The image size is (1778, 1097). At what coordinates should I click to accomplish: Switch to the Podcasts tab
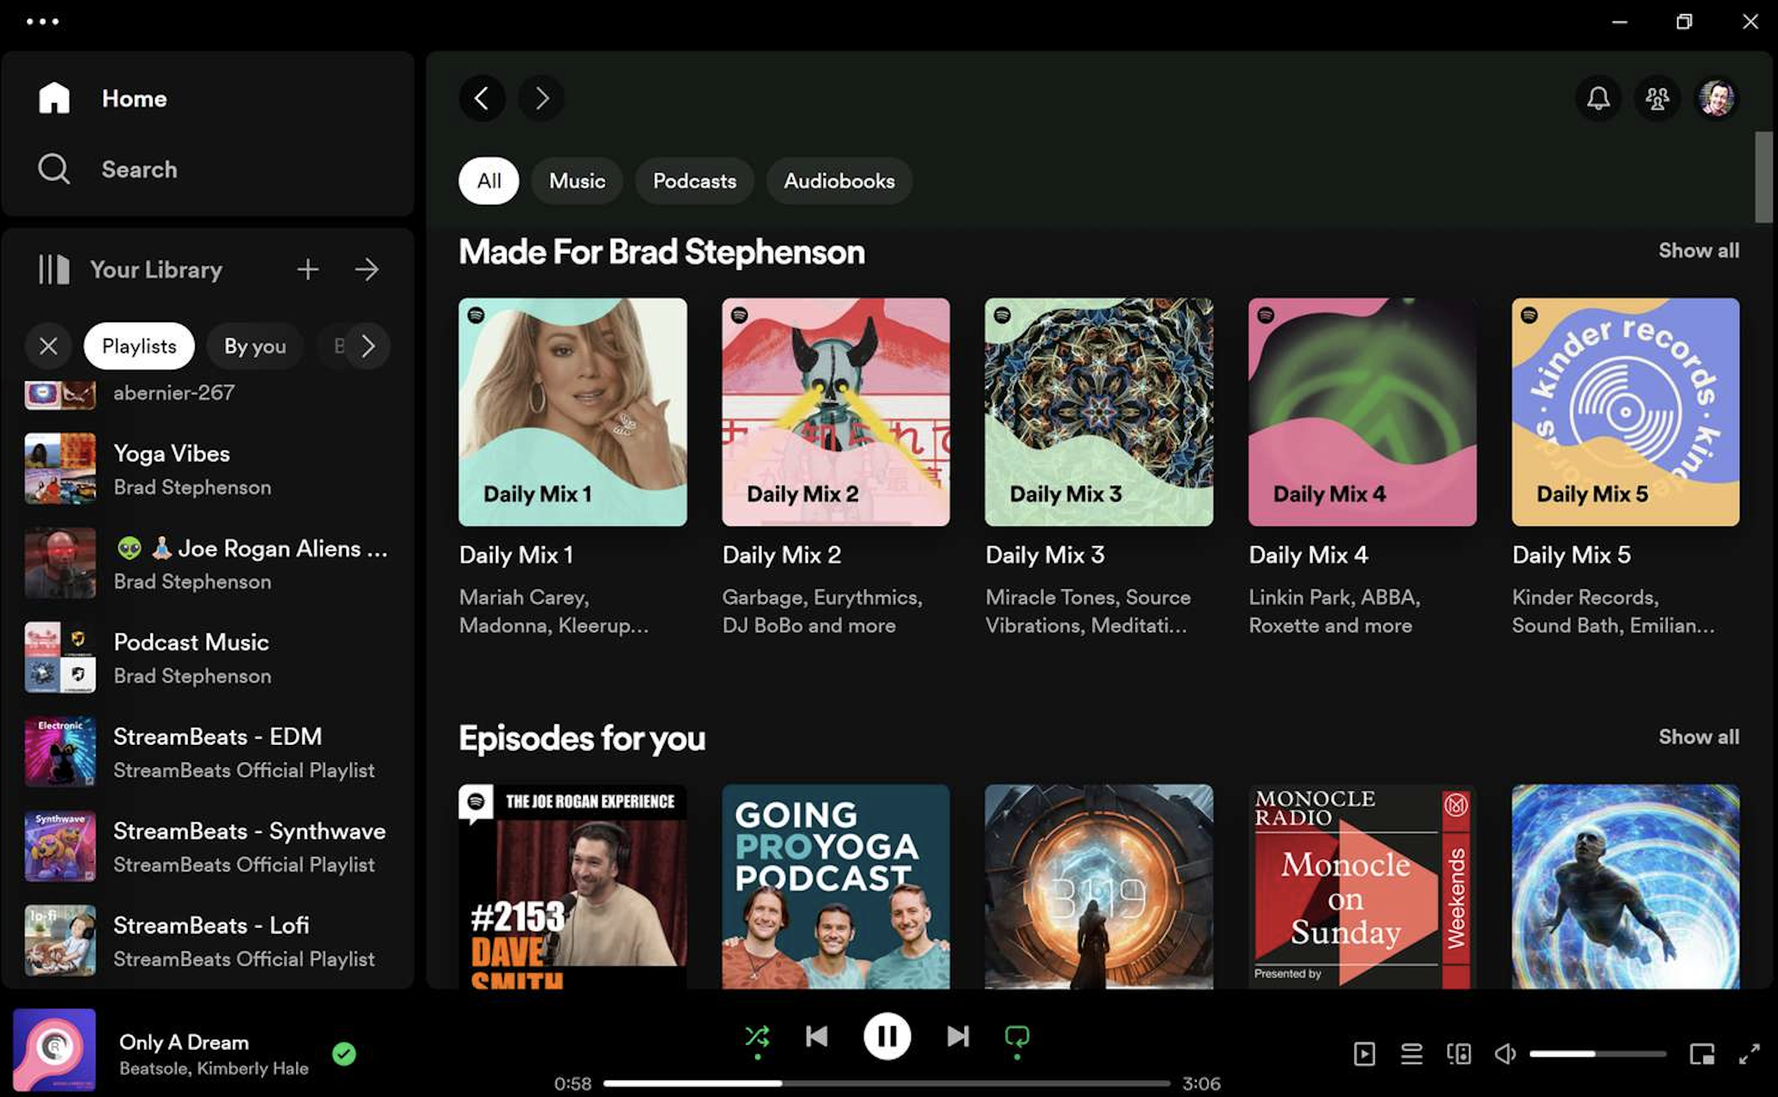coord(694,181)
